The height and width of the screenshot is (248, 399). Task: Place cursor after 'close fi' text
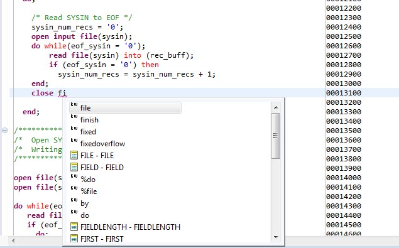67,93
